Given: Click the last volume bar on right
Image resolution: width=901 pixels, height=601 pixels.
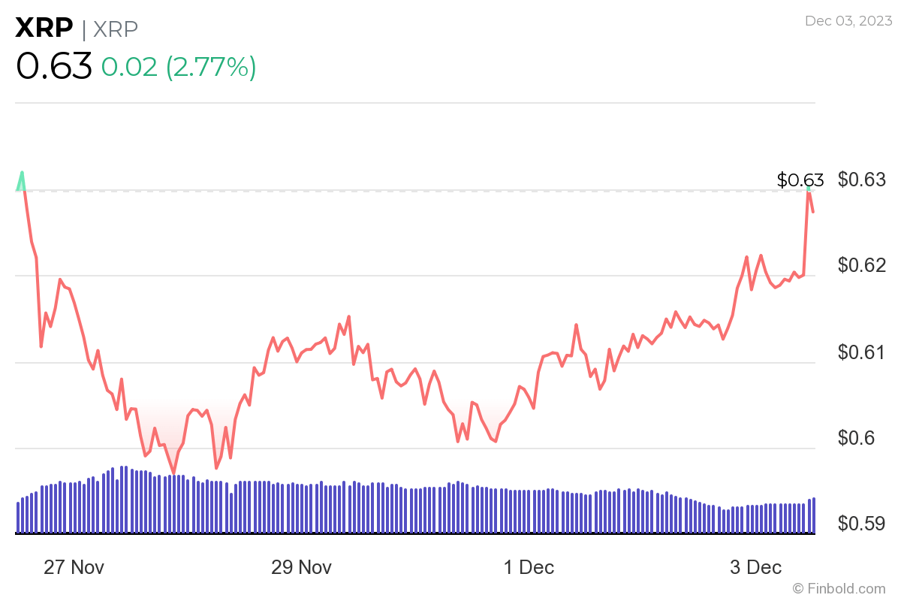Looking at the screenshot, I should (814, 515).
